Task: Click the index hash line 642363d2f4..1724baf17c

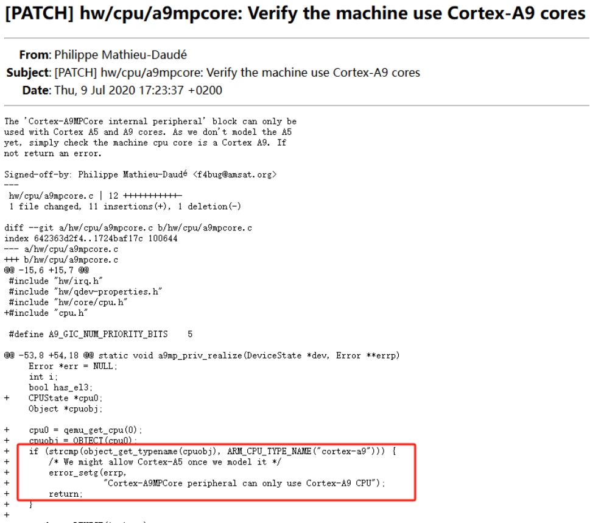Action: tap(90, 237)
